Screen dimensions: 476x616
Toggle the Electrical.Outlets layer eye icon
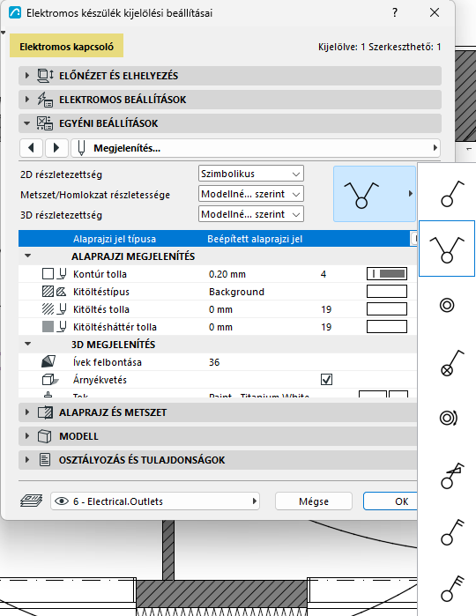tap(62, 501)
